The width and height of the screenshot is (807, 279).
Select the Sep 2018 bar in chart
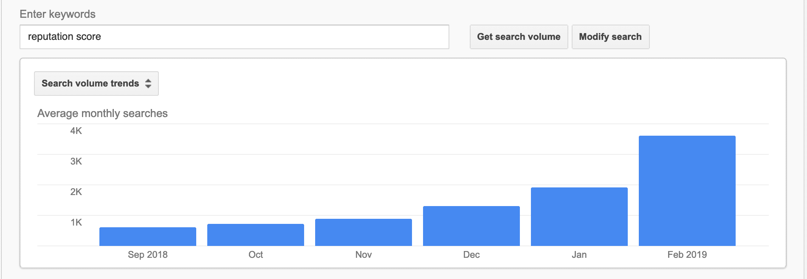pos(148,237)
